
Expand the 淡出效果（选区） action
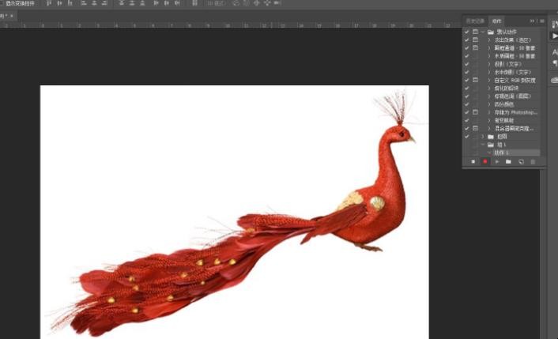(x=489, y=40)
